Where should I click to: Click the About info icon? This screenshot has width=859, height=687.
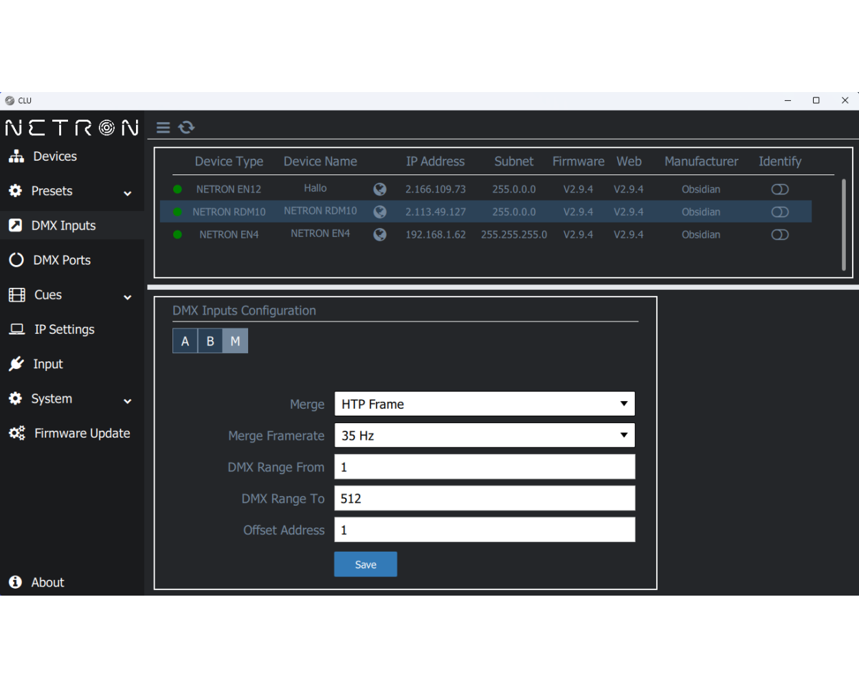click(15, 582)
